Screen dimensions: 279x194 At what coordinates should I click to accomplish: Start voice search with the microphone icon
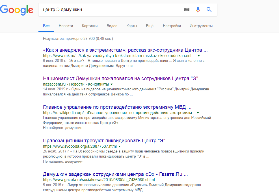(x=198, y=9)
